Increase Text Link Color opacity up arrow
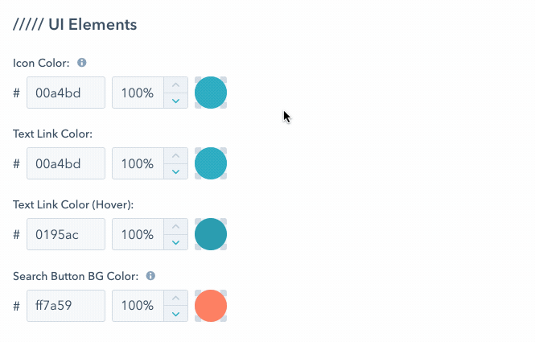The height and width of the screenshot is (342, 535). [x=175, y=156]
